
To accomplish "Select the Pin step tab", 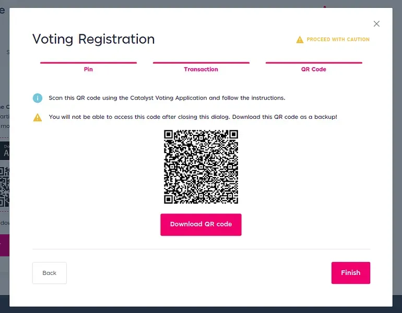I will point(88,69).
